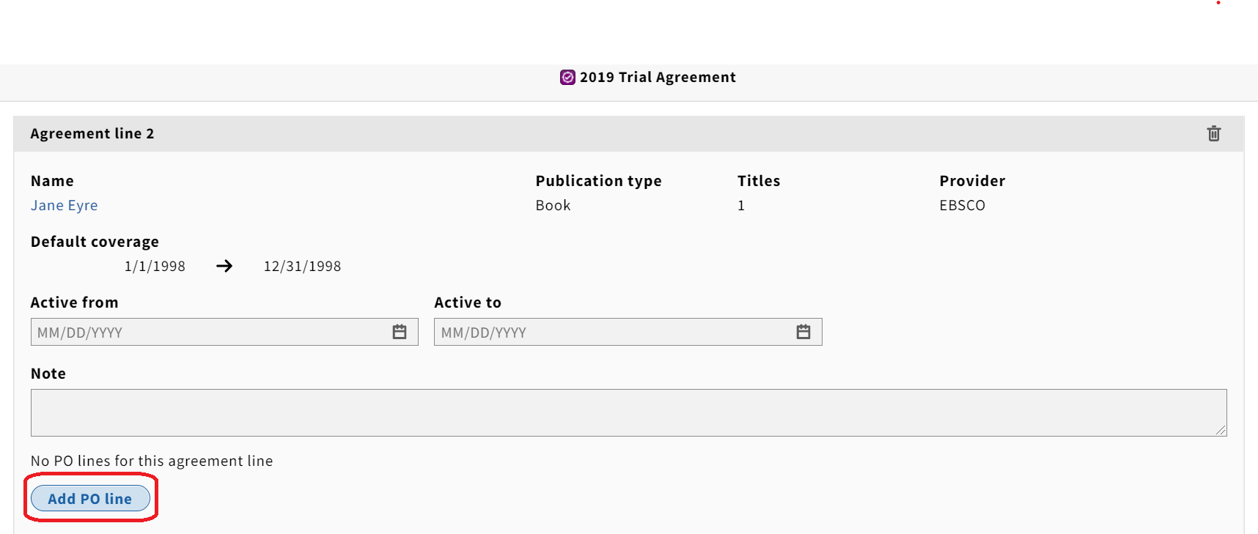The height and width of the screenshot is (534, 1258).
Task: Click the Agreement line 2 header bar
Action: coord(628,133)
